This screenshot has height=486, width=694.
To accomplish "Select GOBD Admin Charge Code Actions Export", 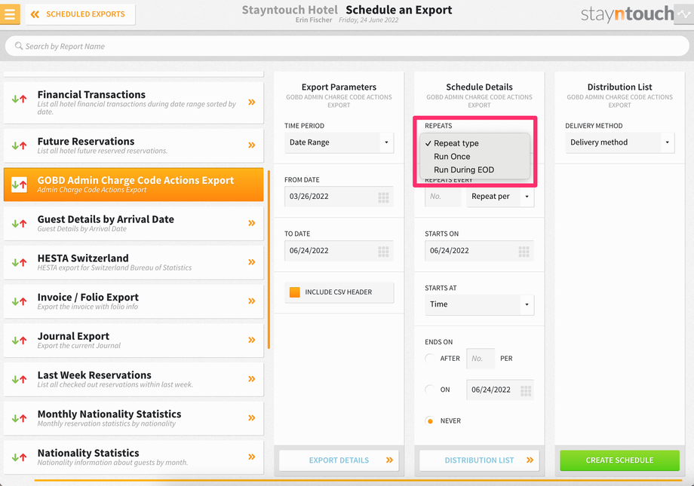I will point(134,185).
